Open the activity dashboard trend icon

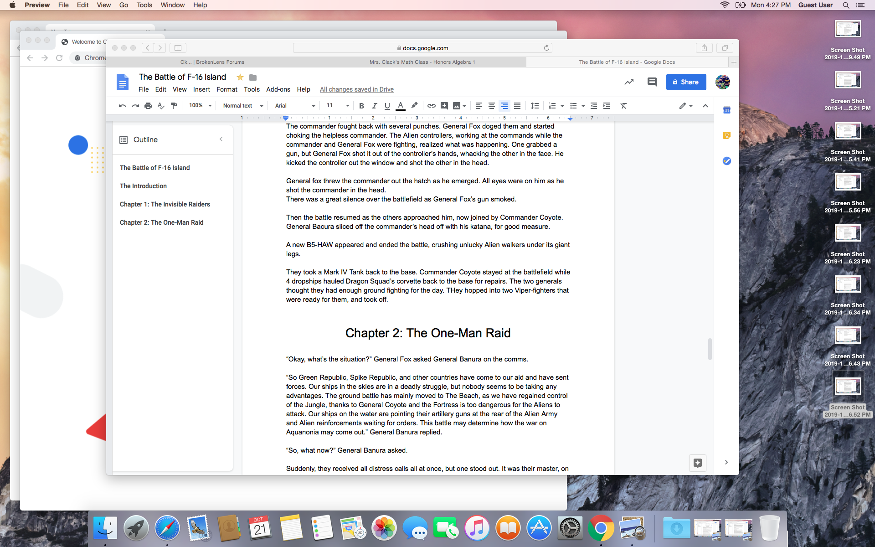pos(629,82)
